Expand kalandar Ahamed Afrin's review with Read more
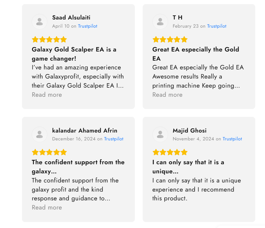 pos(47,208)
